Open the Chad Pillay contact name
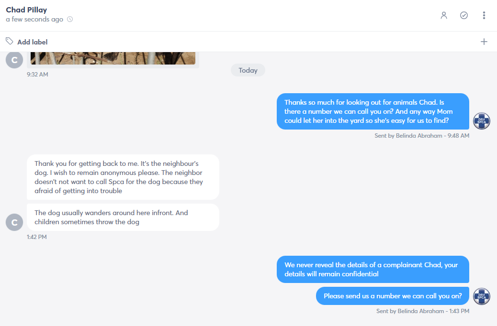 [26, 10]
